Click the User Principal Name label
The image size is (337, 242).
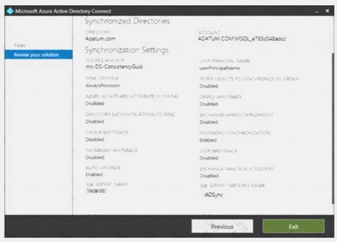pos(224,61)
